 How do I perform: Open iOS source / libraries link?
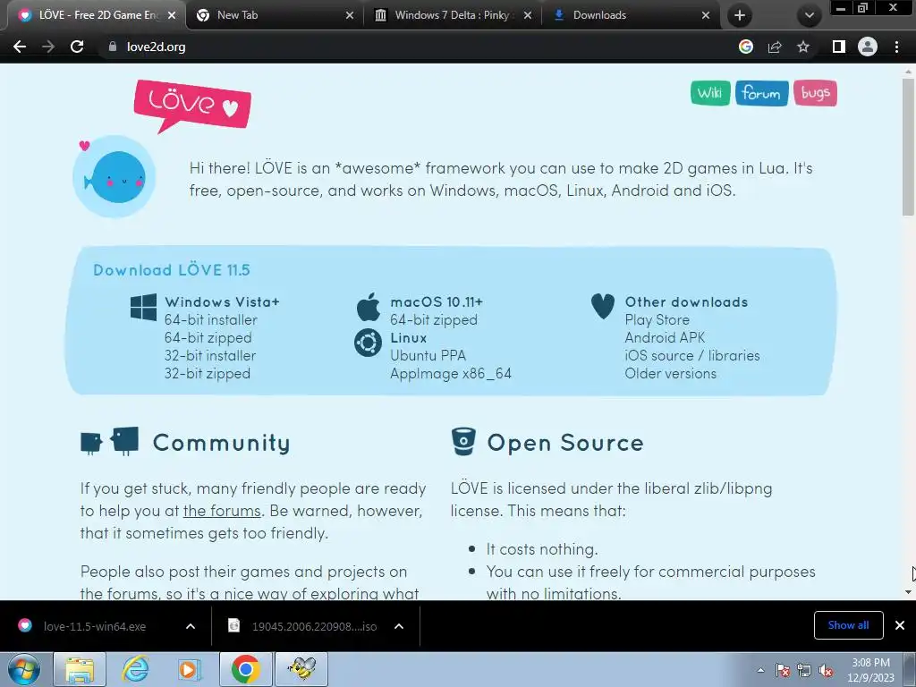tap(692, 356)
